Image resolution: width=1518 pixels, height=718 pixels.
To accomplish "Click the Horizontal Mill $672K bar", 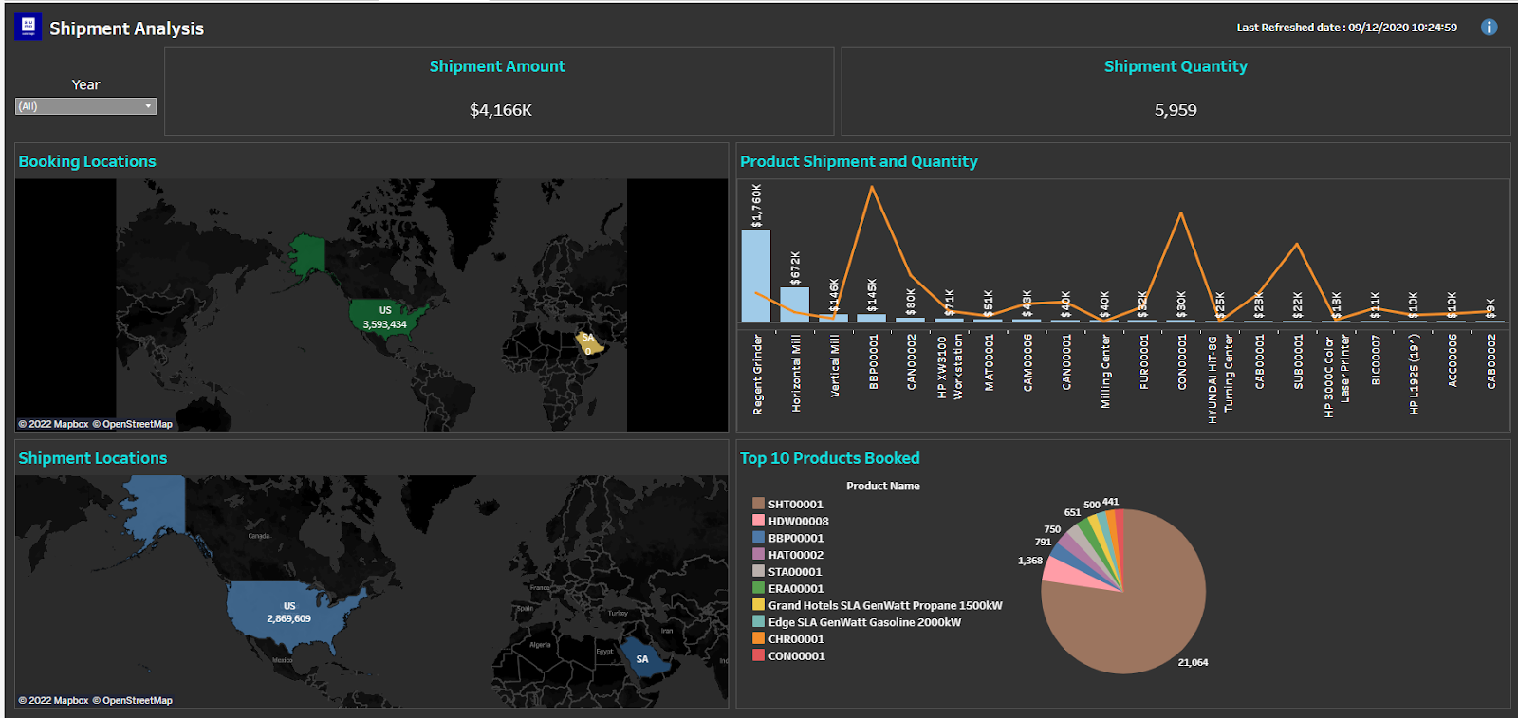I will [x=794, y=304].
